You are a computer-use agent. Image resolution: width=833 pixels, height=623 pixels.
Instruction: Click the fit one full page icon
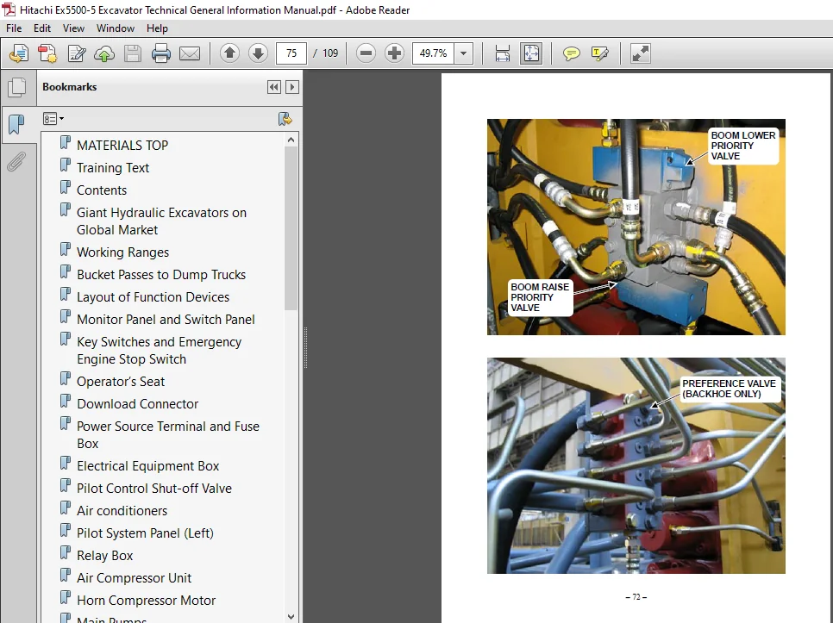click(531, 53)
